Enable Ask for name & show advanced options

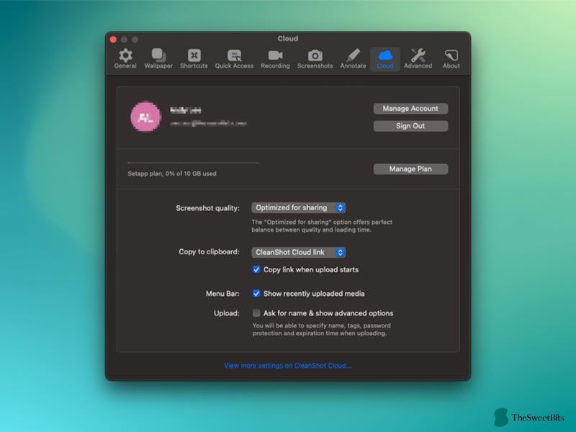(x=256, y=313)
